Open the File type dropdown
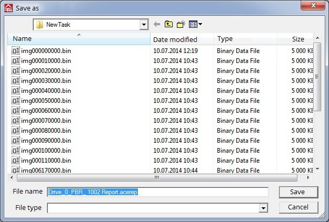Viewport: 329px width, 222px height. coord(263,208)
